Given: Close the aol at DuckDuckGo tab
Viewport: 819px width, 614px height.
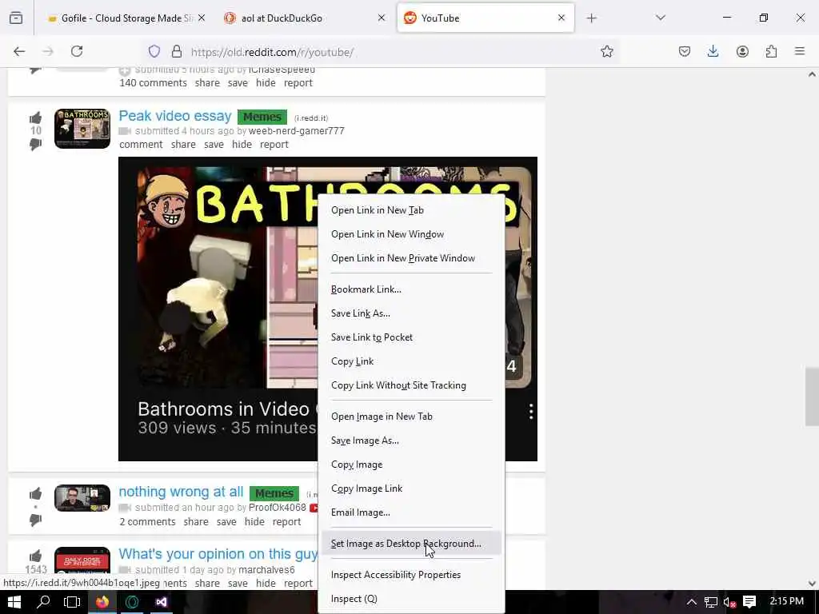Looking at the screenshot, I should click(382, 18).
